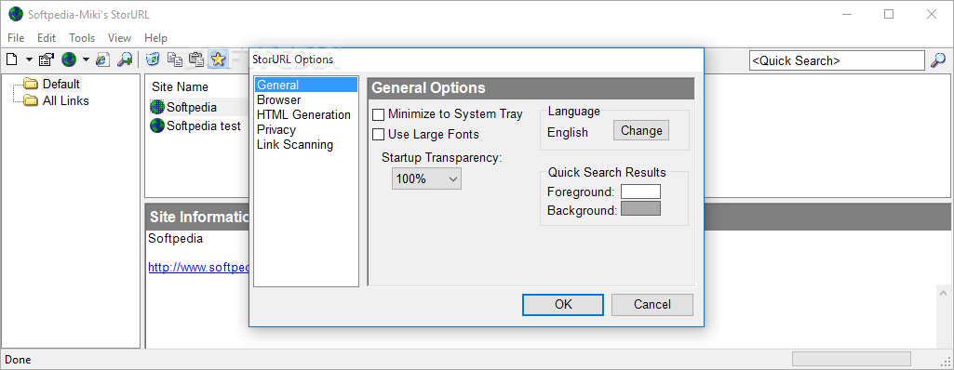Enable Minimize to System Tray checkbox
Image resolution: width=954 pixels, height=370 pixels.
pos(379,114)
